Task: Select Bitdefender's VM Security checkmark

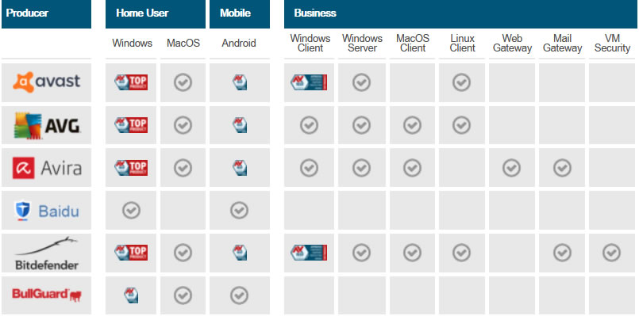Action: [612, 253]
